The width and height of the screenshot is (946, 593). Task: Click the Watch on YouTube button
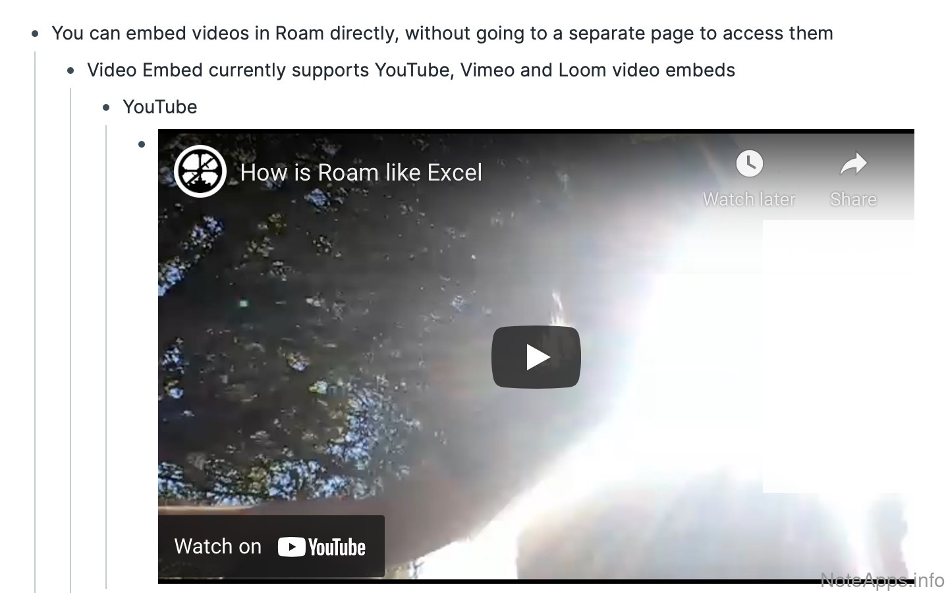click(x=271, y=546)
